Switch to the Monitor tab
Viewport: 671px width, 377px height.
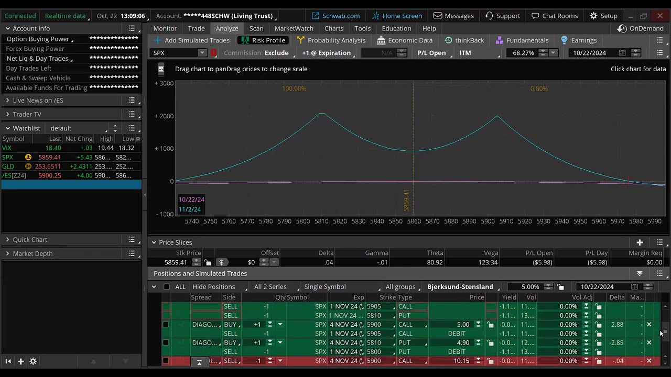pyautogui.click(x=165, y=28)
